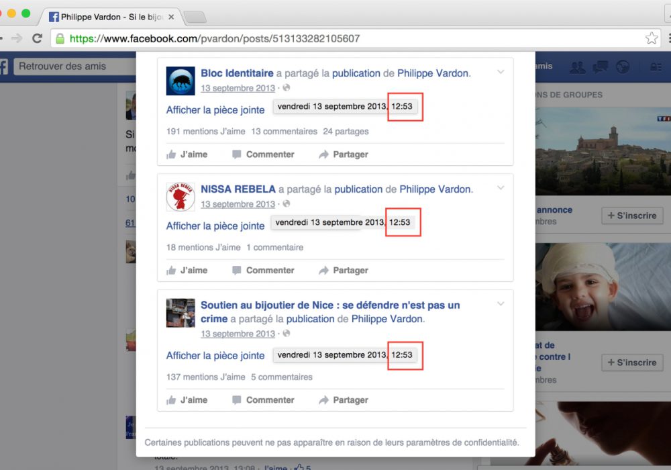The height and width of the screenshot is (470, 671).
Task: Click Partager on the Bloc Identitaire post
Action: 343,154
